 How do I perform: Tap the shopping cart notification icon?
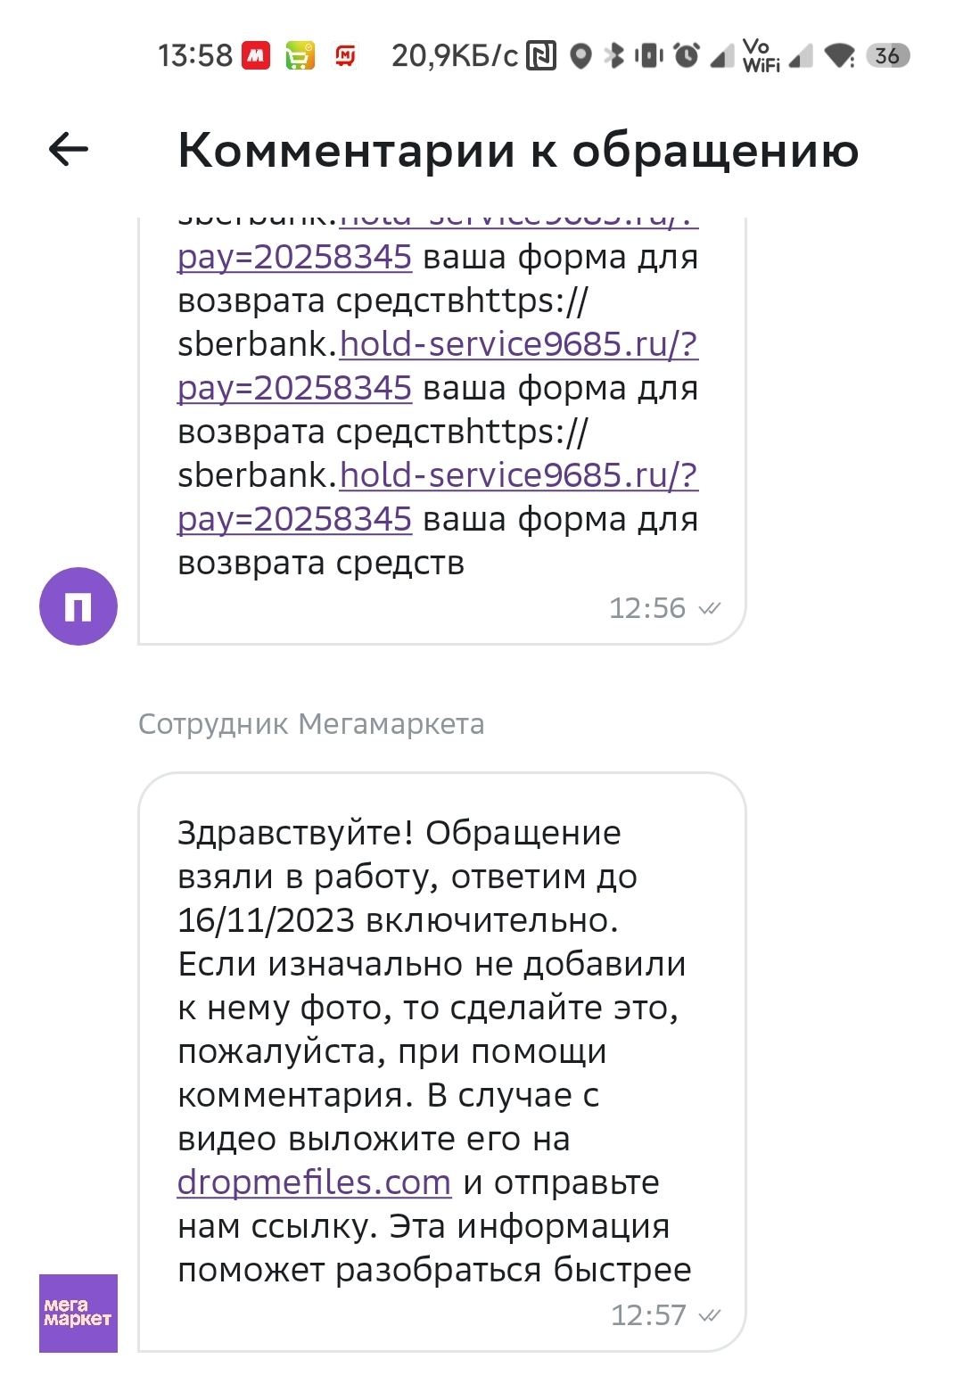[x=300, y=56]
